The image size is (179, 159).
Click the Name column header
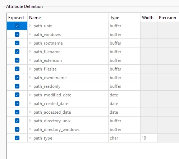click(68, 18)
